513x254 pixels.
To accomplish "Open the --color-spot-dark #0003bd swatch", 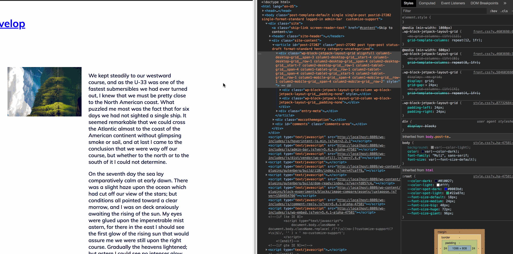I will 446,189.
